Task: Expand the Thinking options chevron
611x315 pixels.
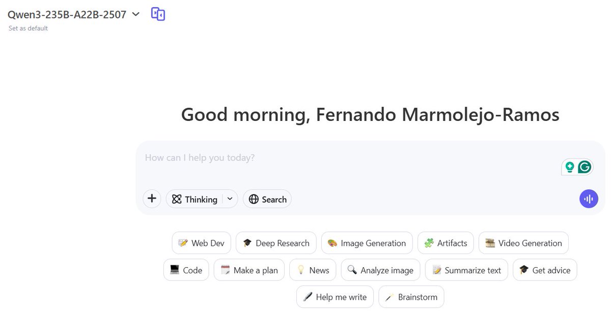Action: click(x=230, y=199)
